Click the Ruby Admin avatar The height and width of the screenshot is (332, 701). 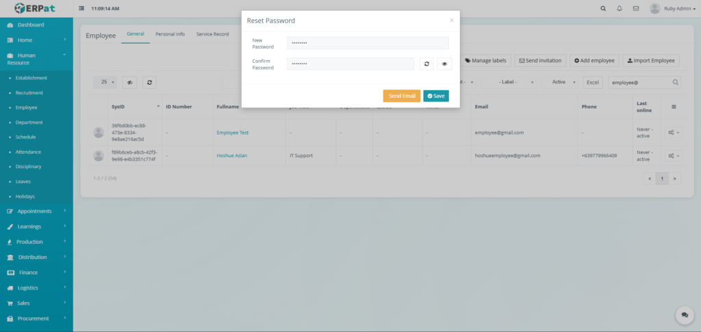654,8
